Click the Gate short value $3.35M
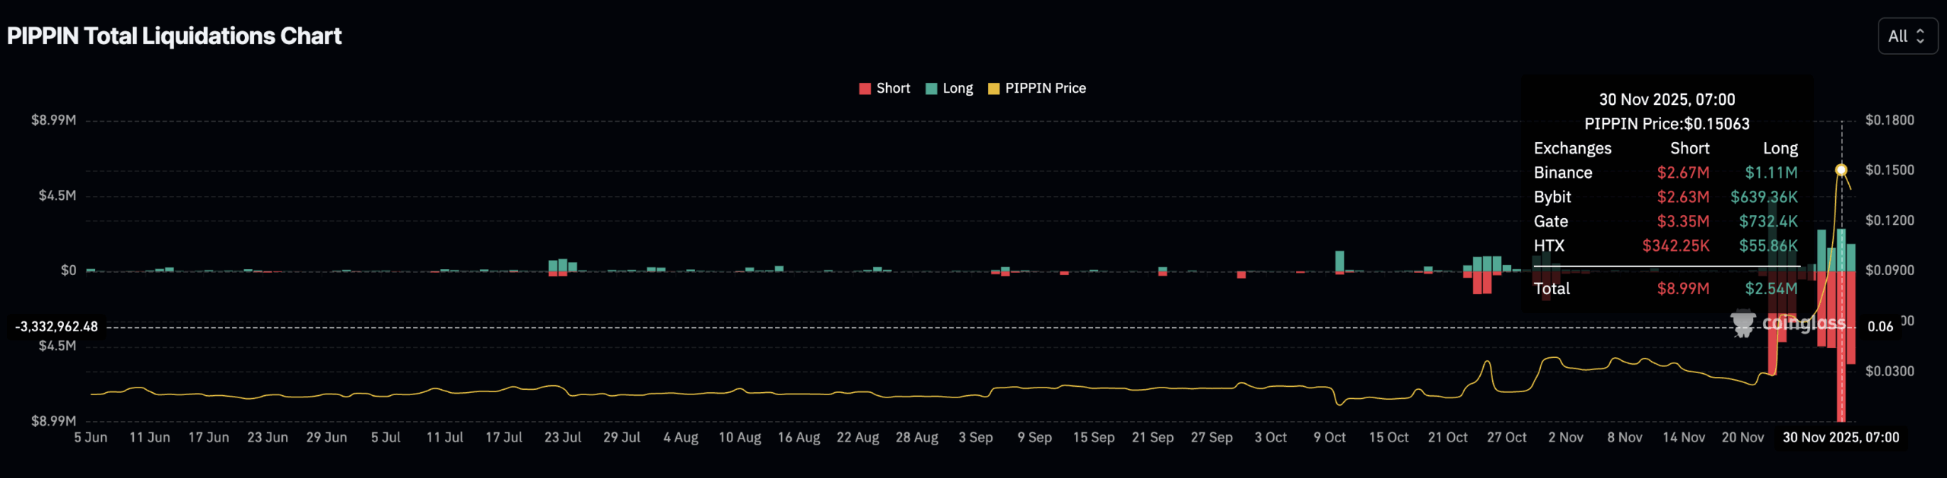 [x=1683, y=221]
